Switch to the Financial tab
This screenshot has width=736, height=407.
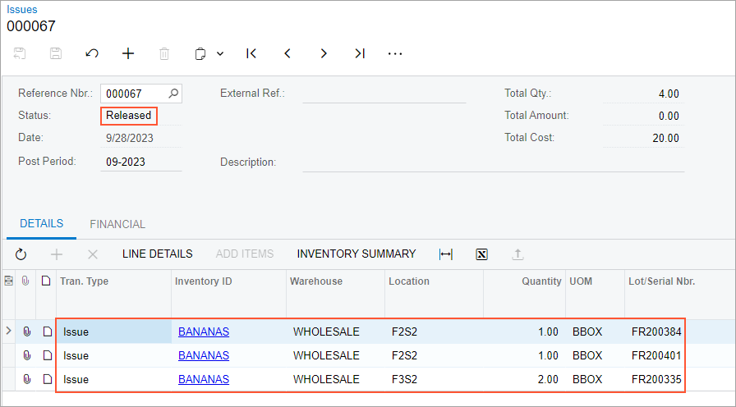click(x=117, y=224)
